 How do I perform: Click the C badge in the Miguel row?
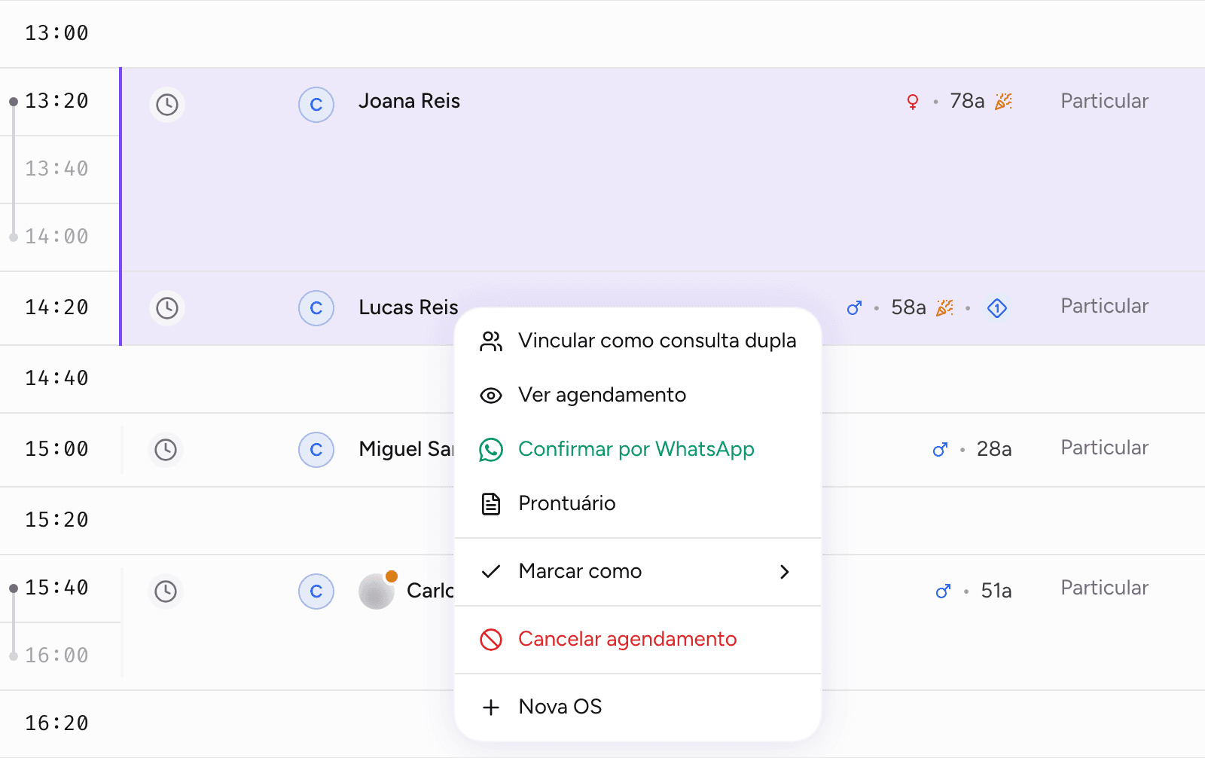[316, 450]
